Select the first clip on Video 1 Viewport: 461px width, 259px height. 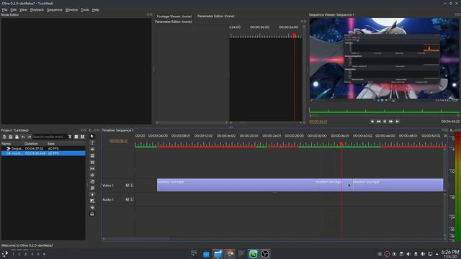coord(236,185)
